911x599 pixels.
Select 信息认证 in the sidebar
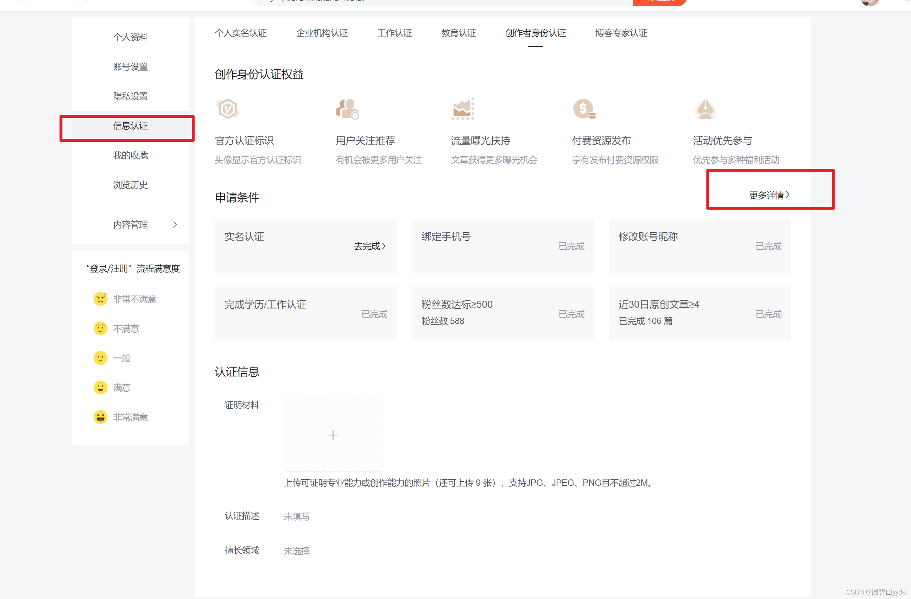tap(131, 126)
